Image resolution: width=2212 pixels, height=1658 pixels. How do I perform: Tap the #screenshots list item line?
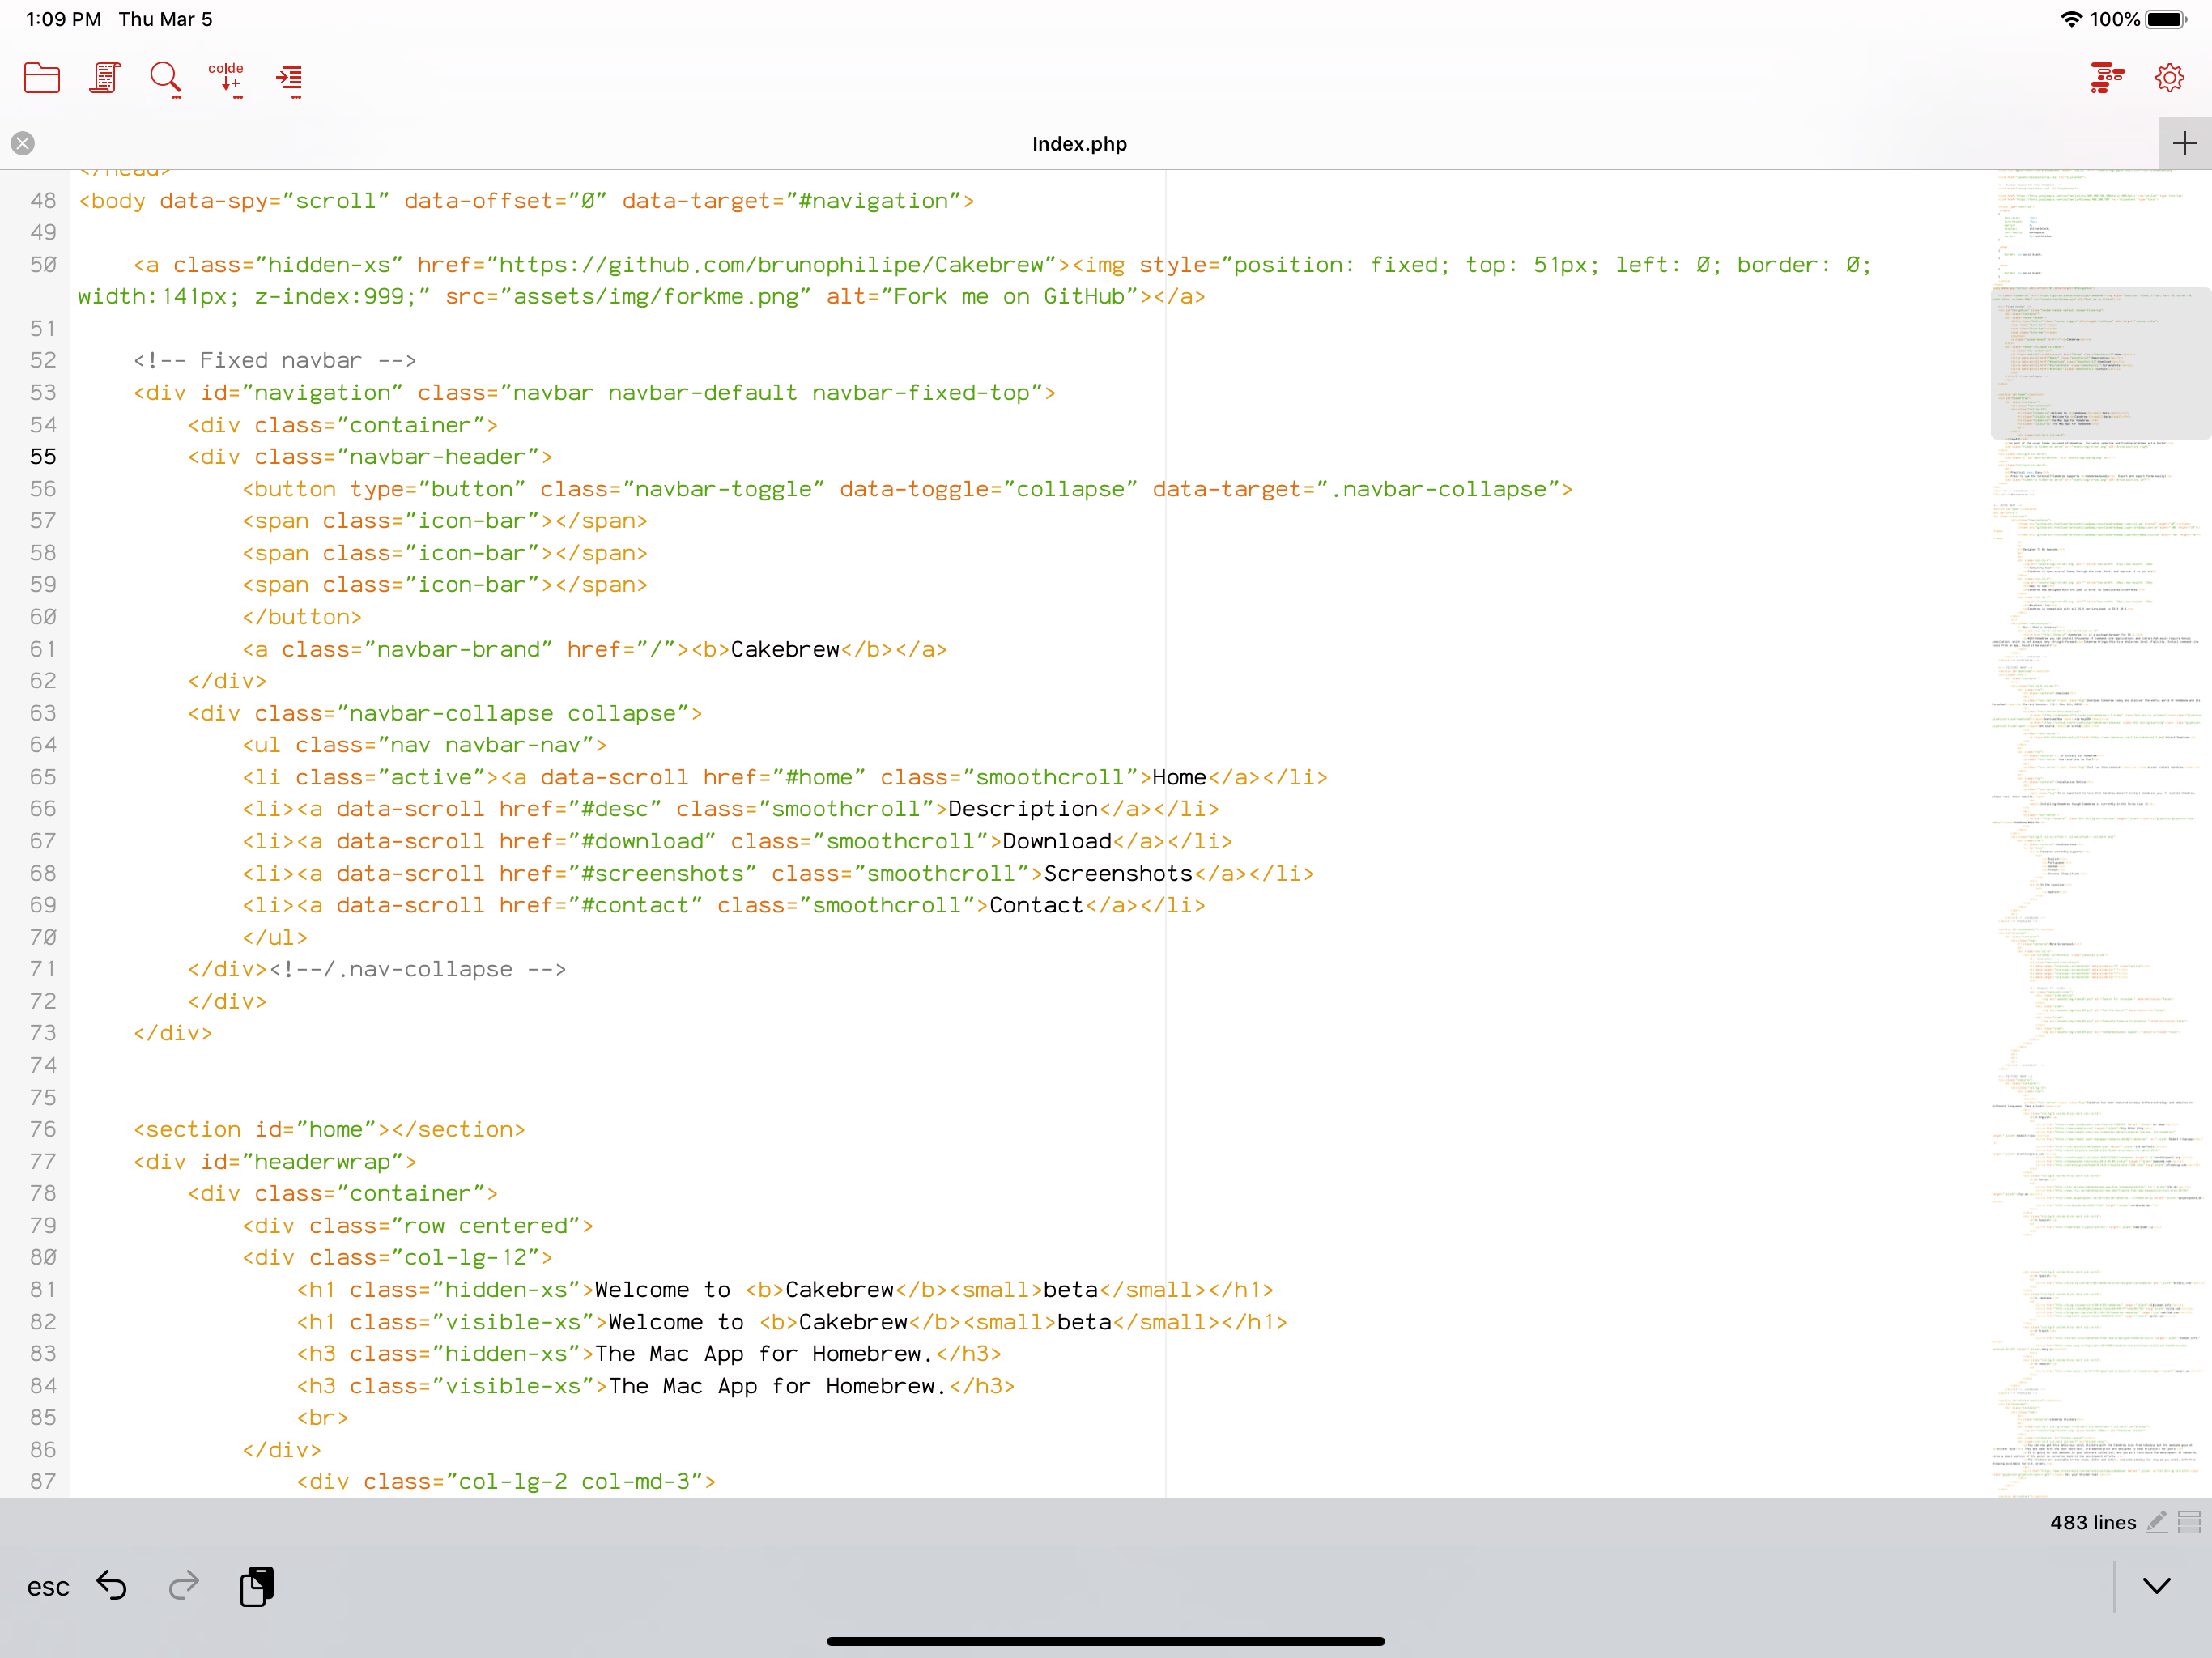tap(778, 874)
